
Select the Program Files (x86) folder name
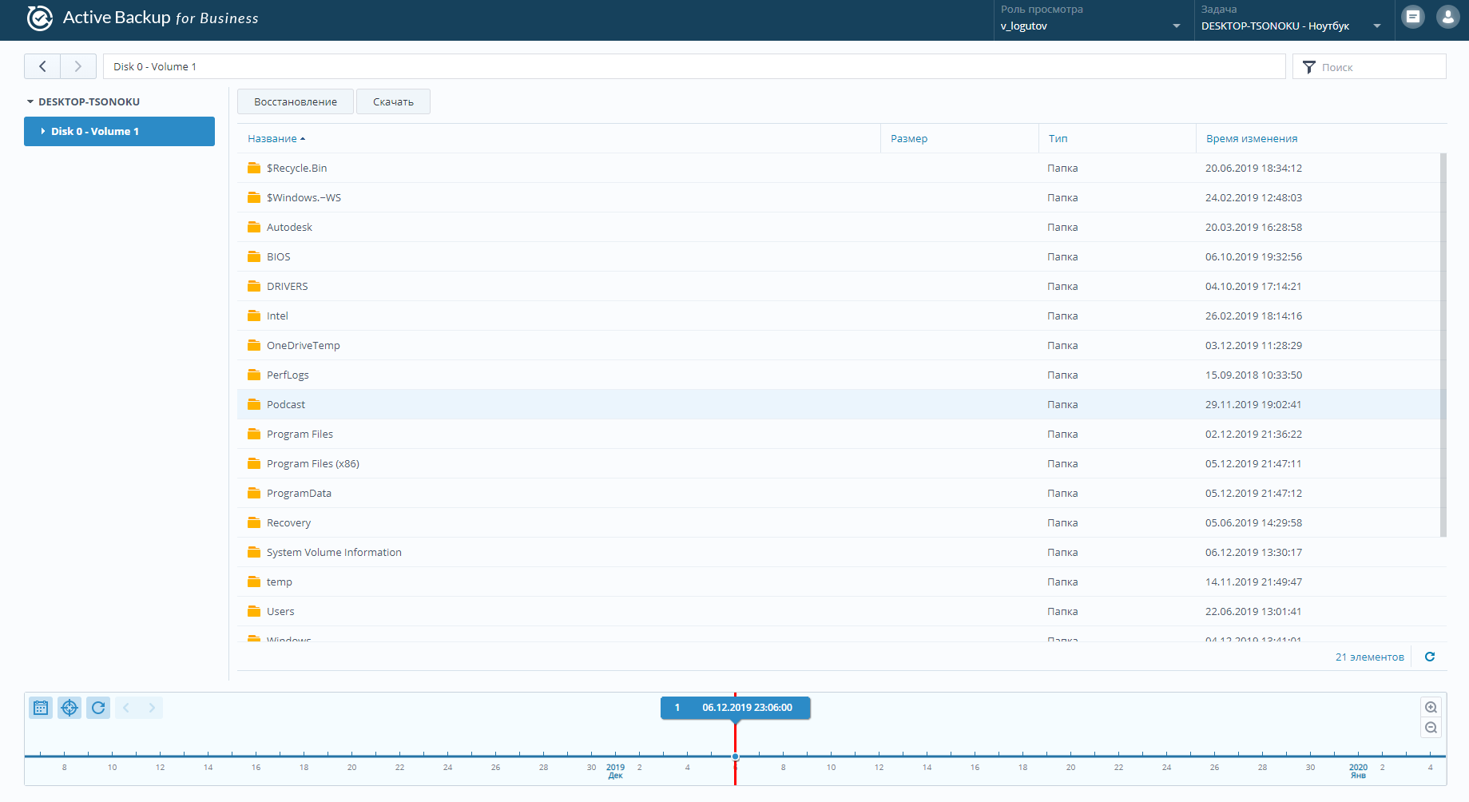313,463
